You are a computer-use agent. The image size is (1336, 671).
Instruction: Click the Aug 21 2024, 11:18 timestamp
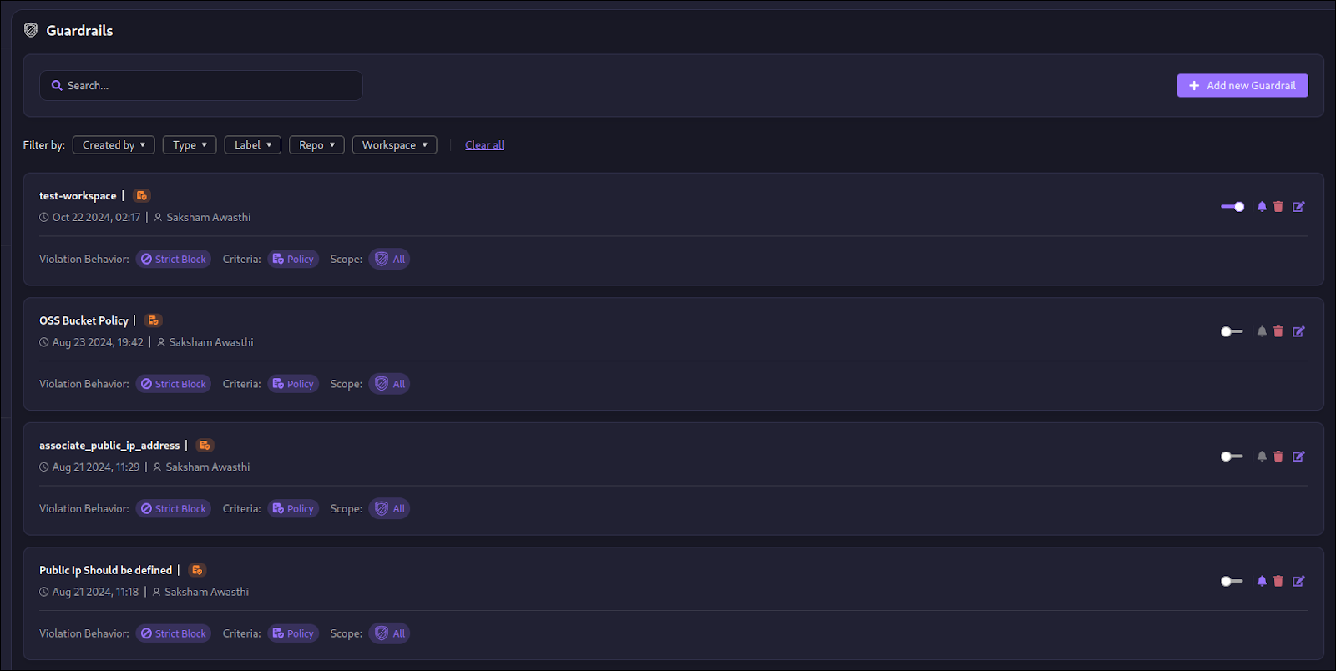point(95,592)
